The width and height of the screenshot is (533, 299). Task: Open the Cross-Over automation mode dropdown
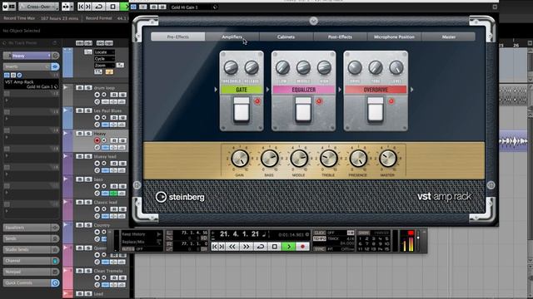click(39, 7)
